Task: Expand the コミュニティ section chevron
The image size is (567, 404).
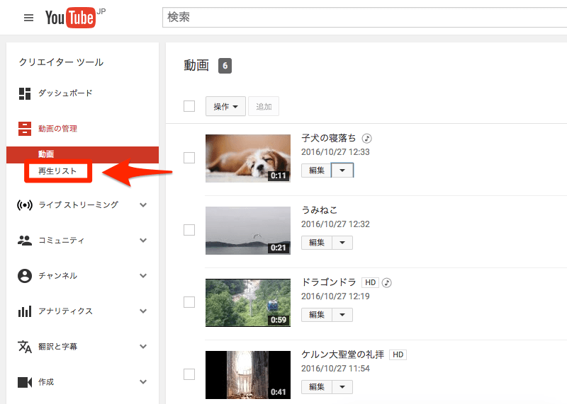Action: pos(143,241)
